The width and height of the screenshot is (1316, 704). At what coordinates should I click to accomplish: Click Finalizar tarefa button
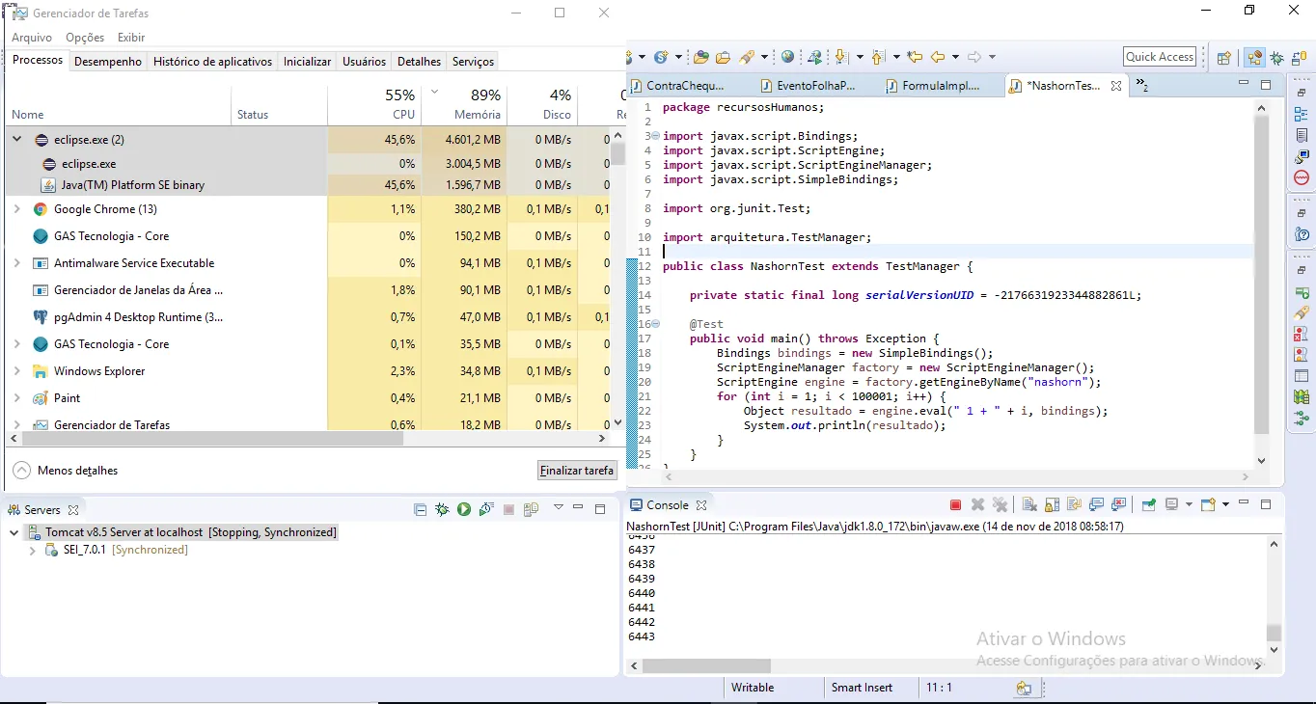pos(577,471)
